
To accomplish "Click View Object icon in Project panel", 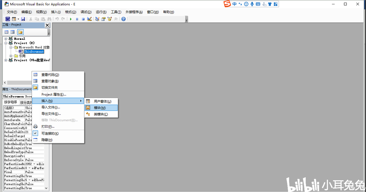I will pyautogui.click(x=13, y=32).
